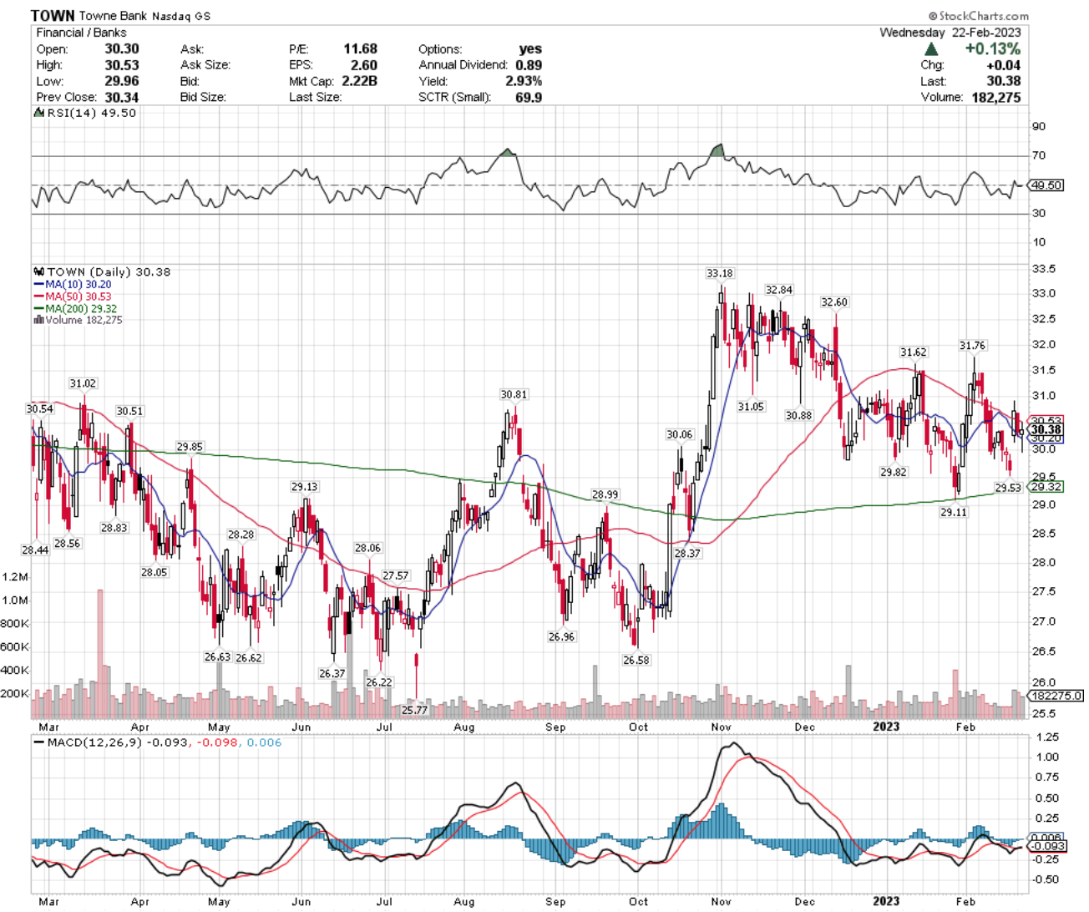
Task: Click the 'Ask Size:' label
Action: click(x=205, y=65)
